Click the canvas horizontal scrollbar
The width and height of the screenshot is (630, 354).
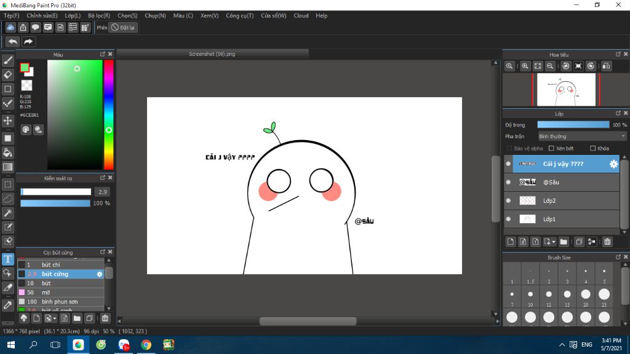point(308,321)
